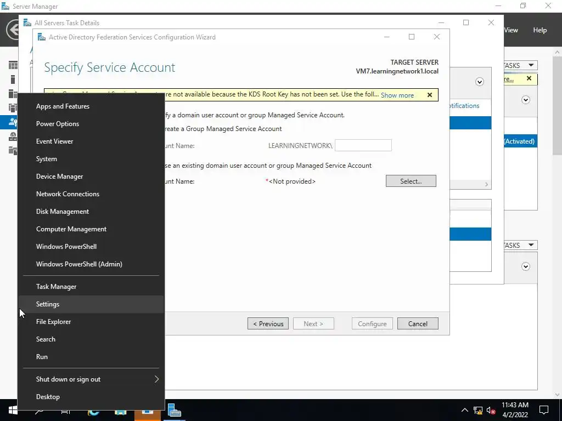Viewport: 562px width, 421px height.
Task: Click the muted volume tray icon
Action: point(491,410)
